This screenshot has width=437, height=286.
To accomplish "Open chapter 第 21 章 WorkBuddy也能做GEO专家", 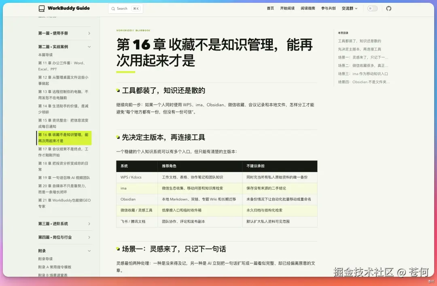I will click(x=64, y=203).
